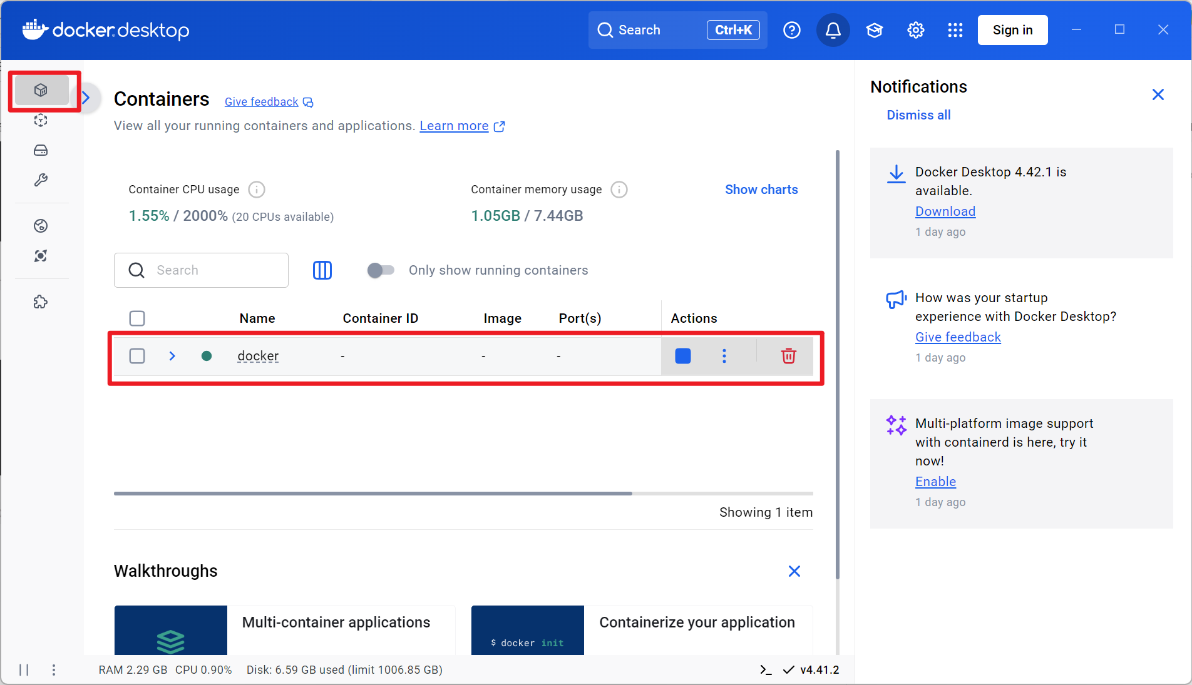Screen dimensions: 1192x685
Task: Sort by the Name column header
Action: (x=257, y=318)
